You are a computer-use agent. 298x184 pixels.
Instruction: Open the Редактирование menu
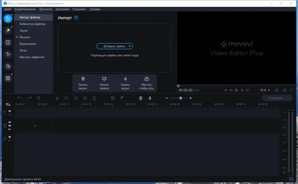click(25, 9)
